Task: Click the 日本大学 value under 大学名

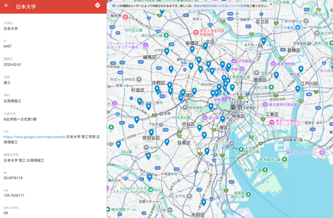Action: tap(11, 29)
